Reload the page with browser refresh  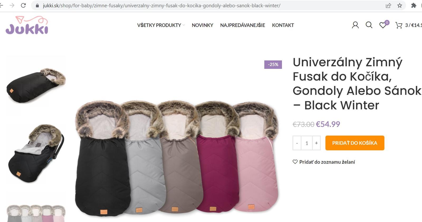pyautogui.click(x=23, y=5)
